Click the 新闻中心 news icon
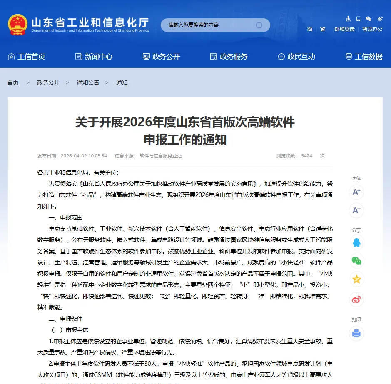Screen dimensions: 391x384 click(x=79, y=57)
